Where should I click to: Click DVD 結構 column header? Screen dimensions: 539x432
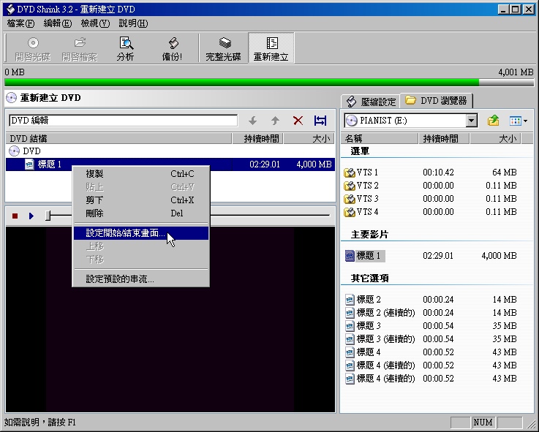click(118, 138)
